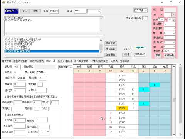Click the button left of the 2021/11/17 date field

pos(126,54)
